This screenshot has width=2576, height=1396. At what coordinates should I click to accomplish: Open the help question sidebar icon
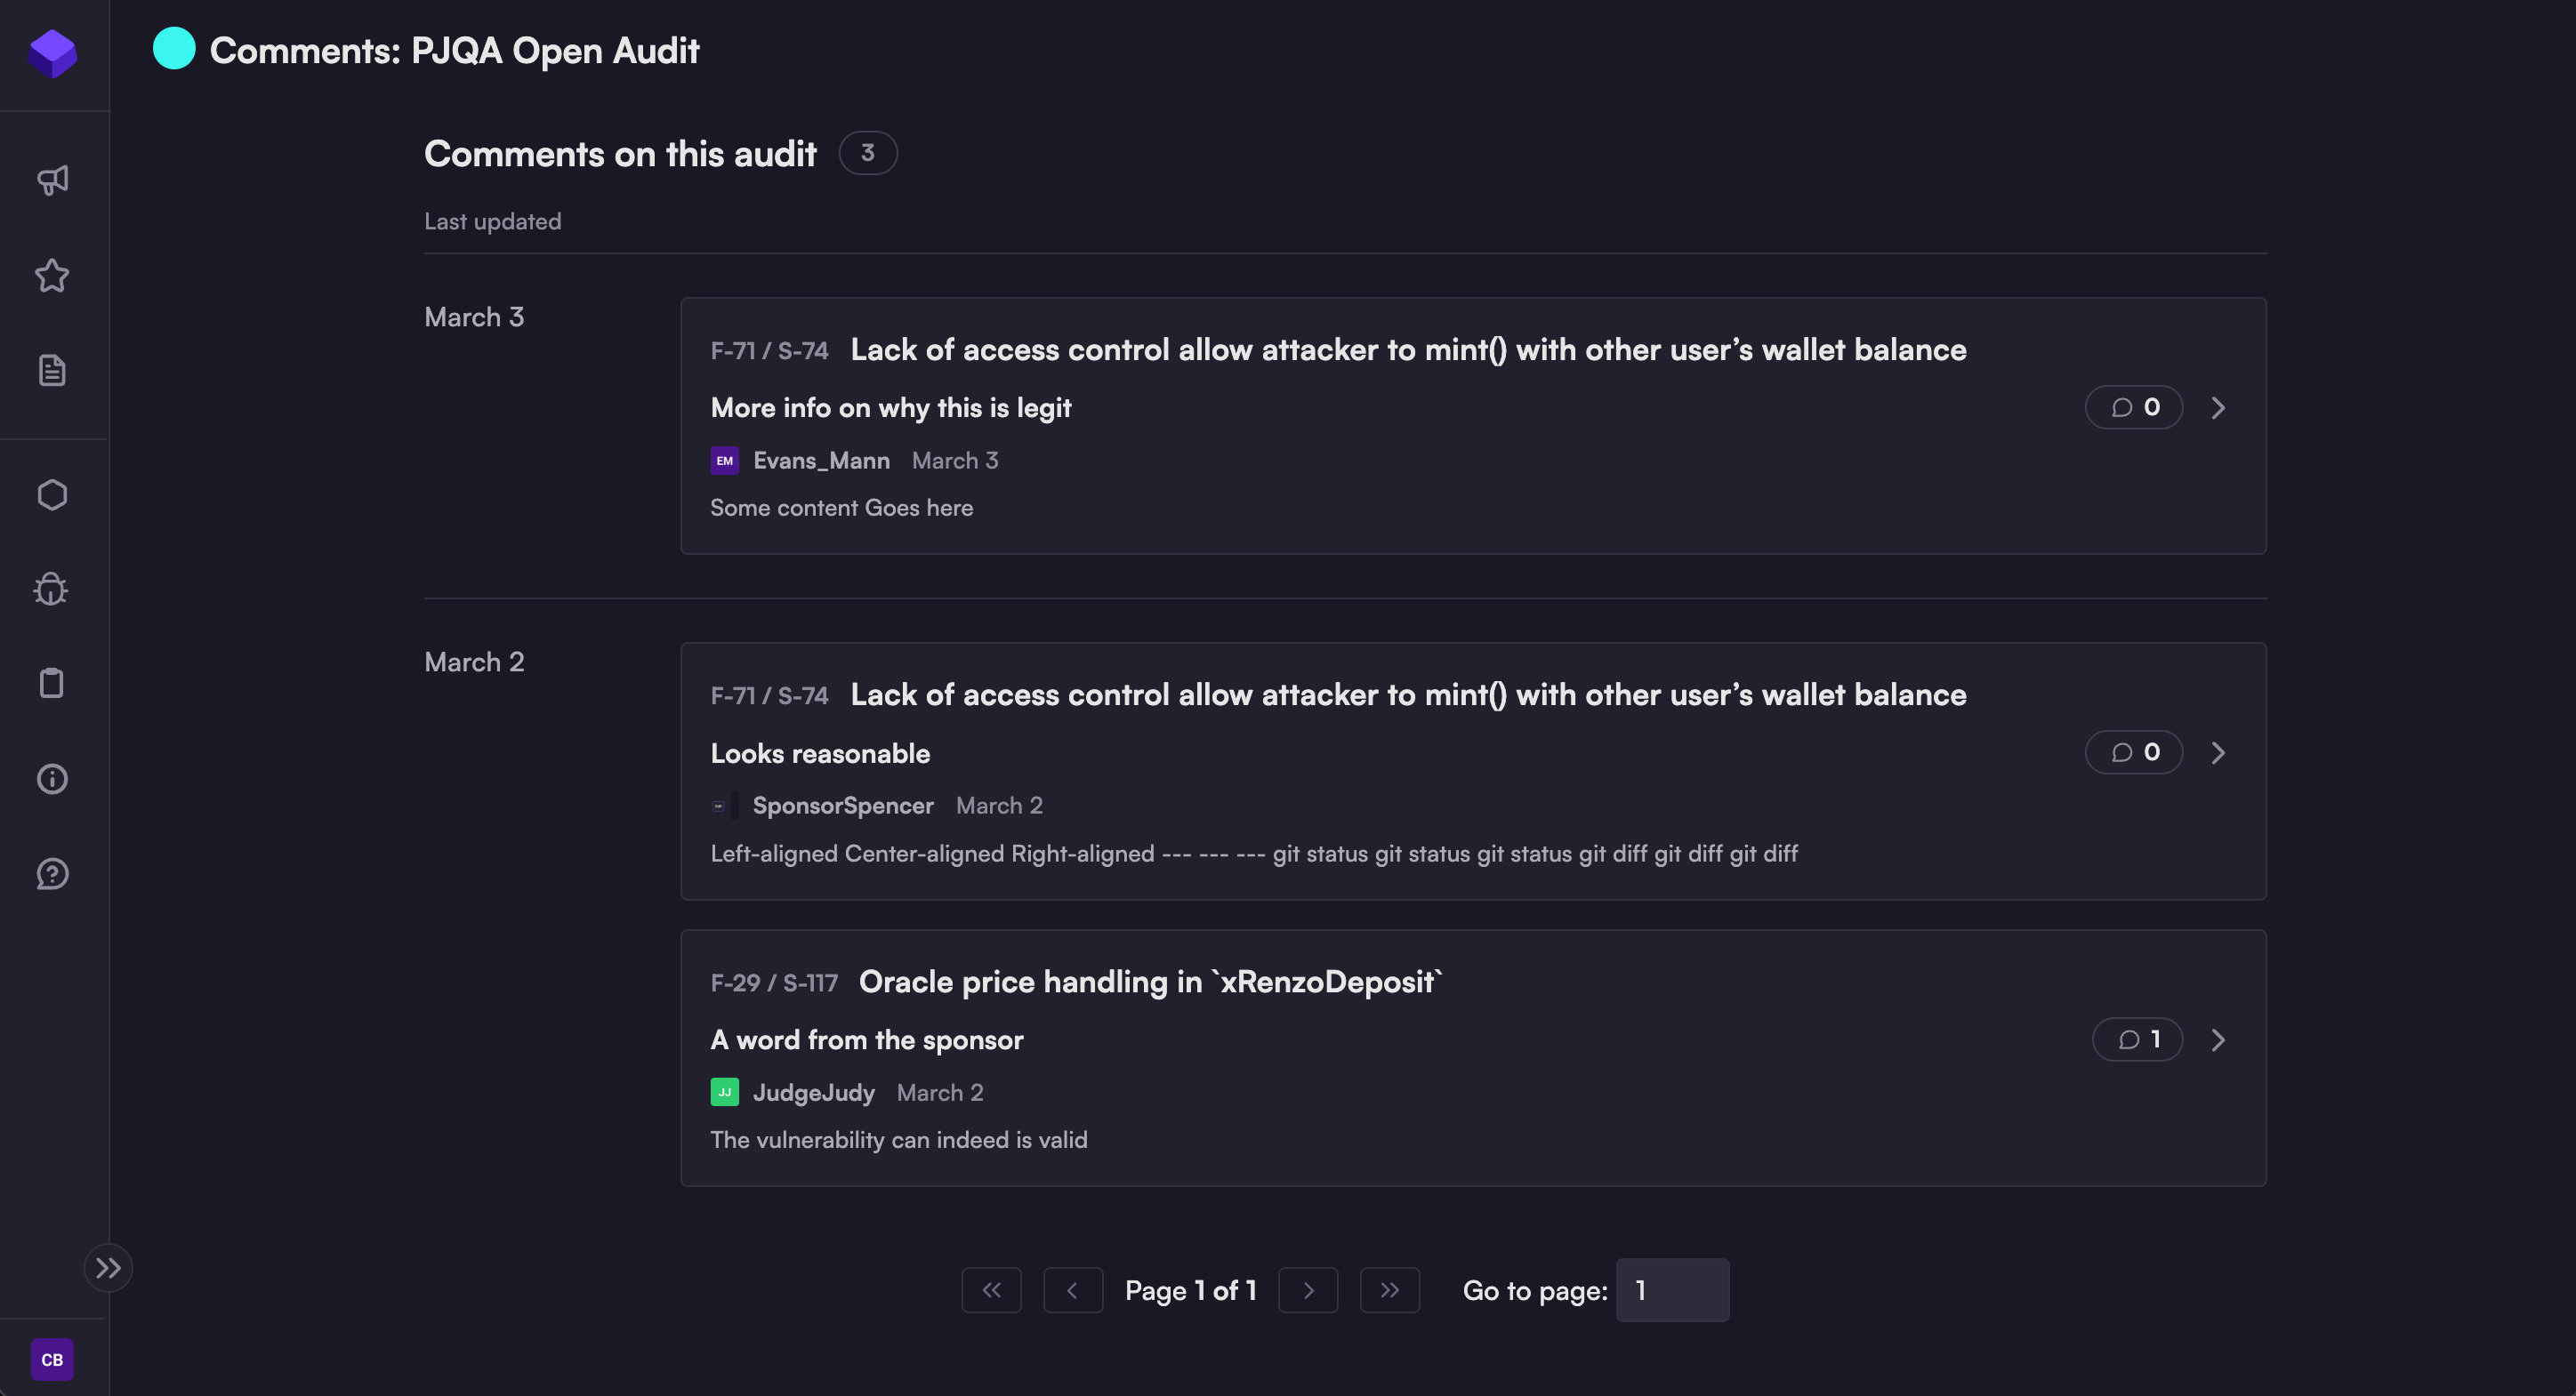[x=52, y=874]
